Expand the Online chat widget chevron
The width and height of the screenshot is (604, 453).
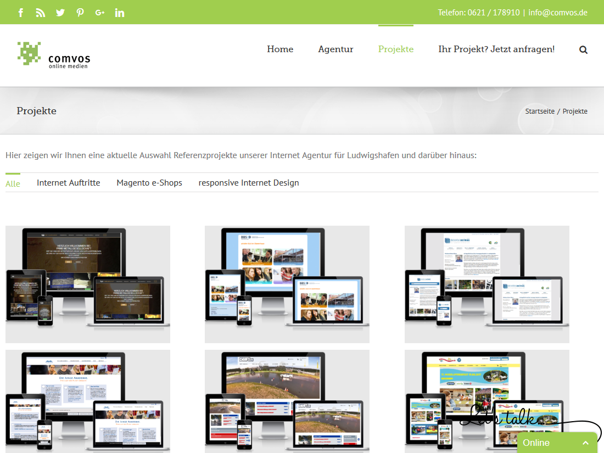[x=585, y=443]
